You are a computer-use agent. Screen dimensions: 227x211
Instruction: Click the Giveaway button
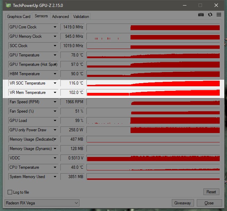tap(183, 203)
